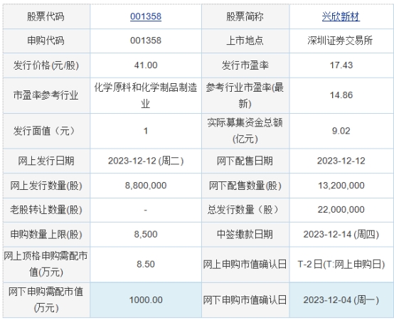Select the 发行市盈率 17.43 cell
This screenshot has width=394, height=320.
341,65
